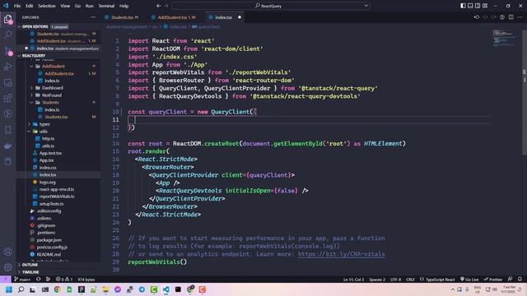Open the Terminal menu
This screenshot has width=527, height=296.
pos(106,6)
